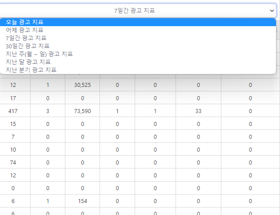The image size is (280, 215).
Task: Choose '어제 광고 지표' from the list
Action: (x=25, y=30)
